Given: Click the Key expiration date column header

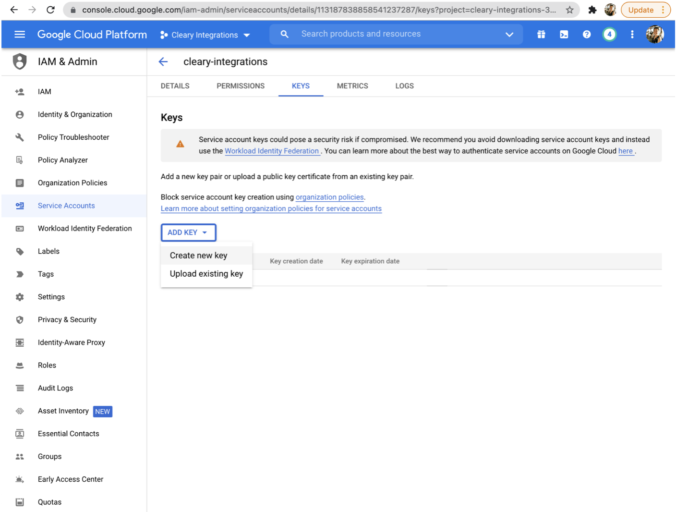Looking at the screenshot, I should (370, 261).
